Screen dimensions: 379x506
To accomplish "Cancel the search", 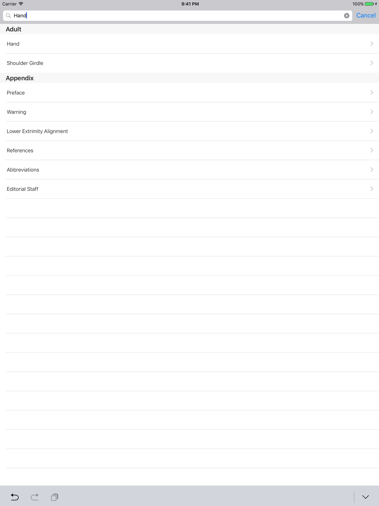I will pos(366,16).
